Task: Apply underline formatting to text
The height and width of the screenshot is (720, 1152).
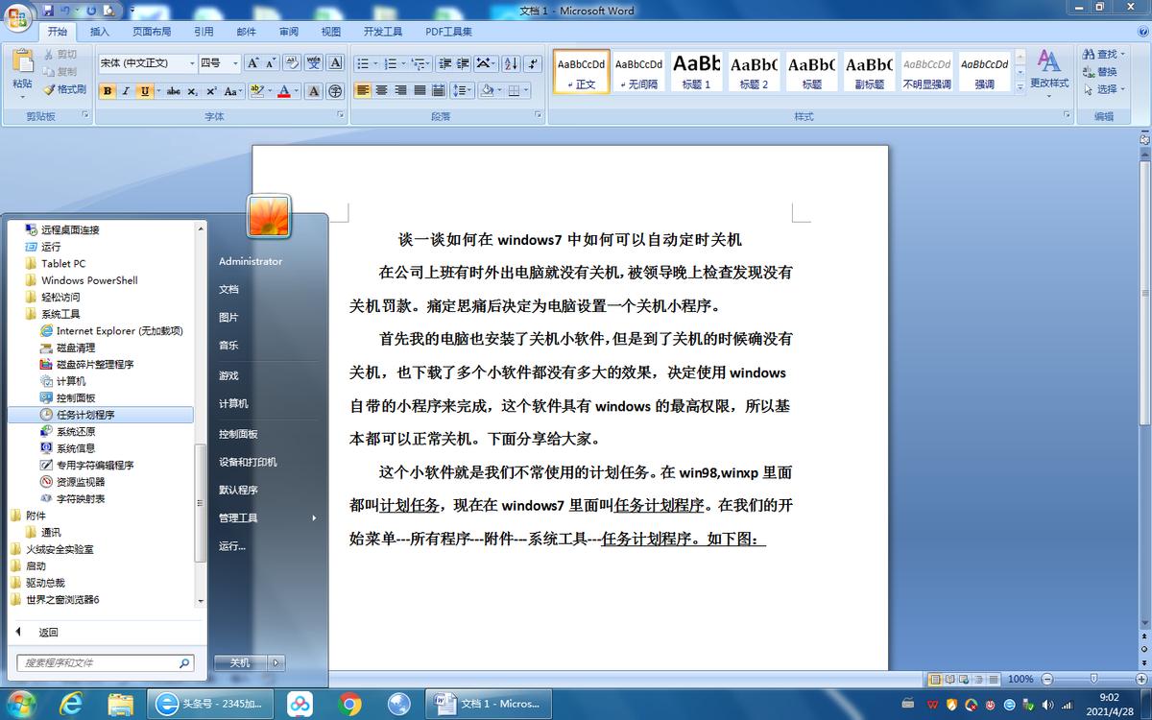Action: click(x=143, y=90)
